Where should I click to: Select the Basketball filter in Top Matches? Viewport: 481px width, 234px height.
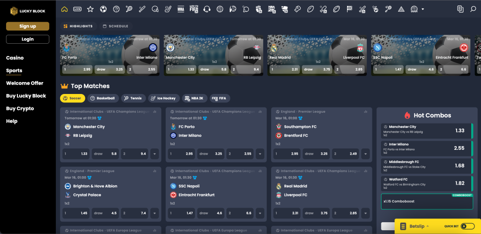pyautogui.click(x=103, y=99)
